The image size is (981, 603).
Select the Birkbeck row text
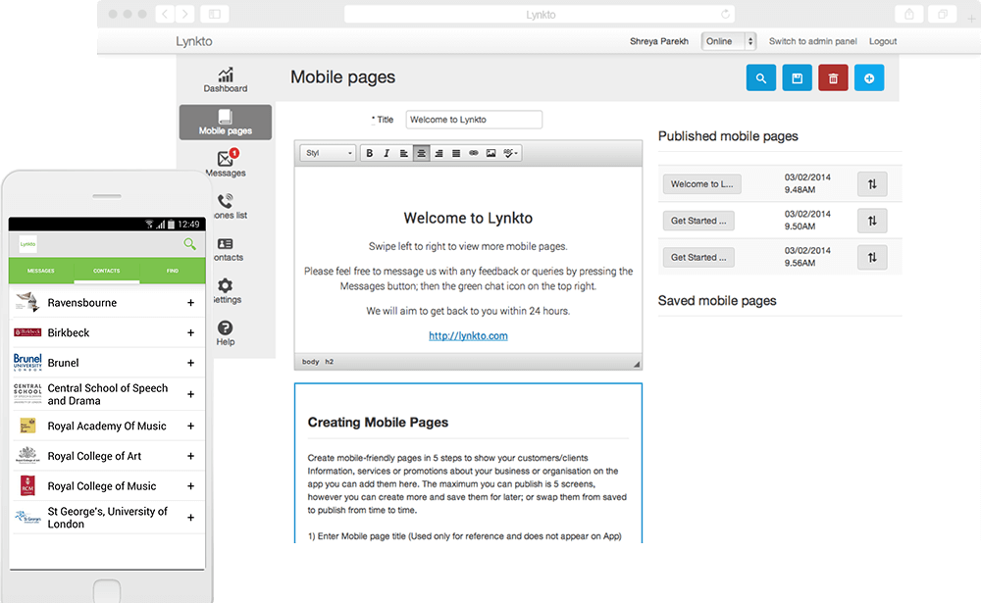click(x=69, y=332)
